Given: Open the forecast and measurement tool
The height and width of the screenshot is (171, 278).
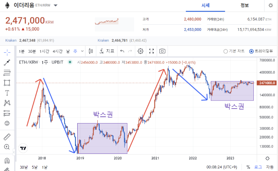Looking at the screenshot, I should point(7,113).
